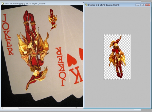Maximize the Untitled-2 window

[142, 5]
